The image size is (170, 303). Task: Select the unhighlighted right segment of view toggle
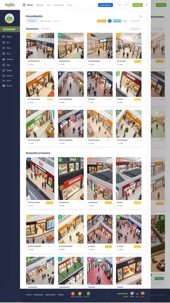125,21
